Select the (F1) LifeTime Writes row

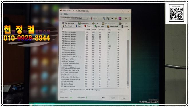94,82
